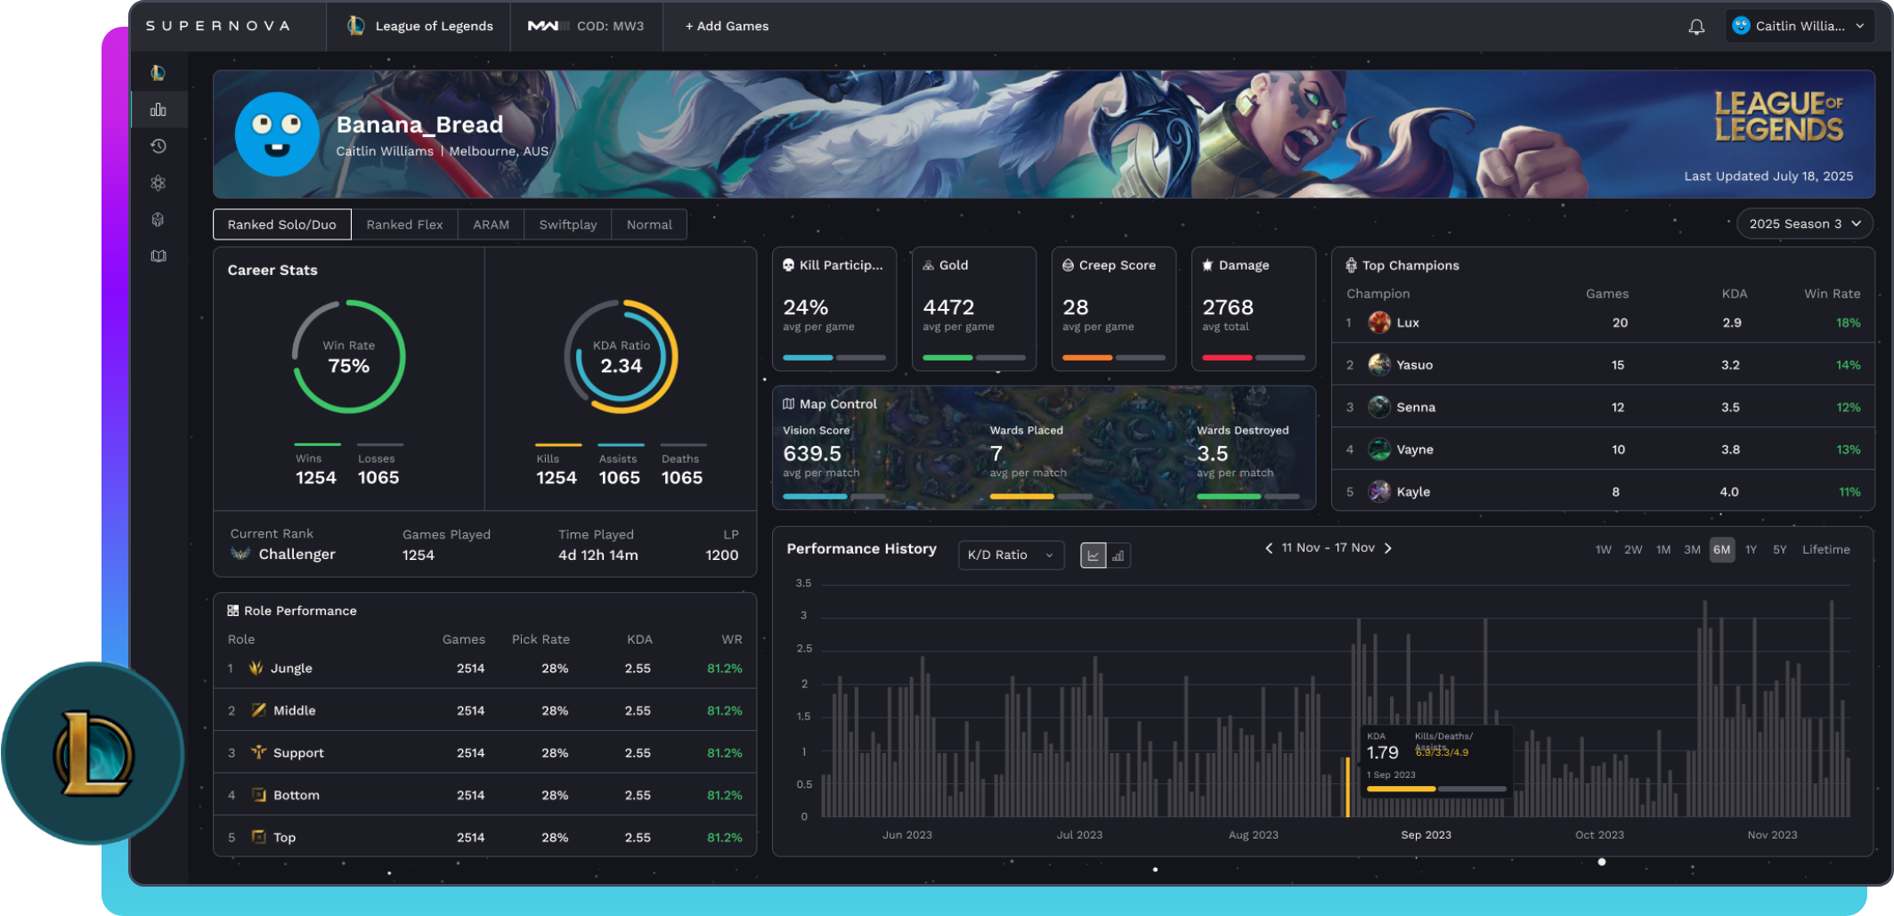Click the + Add Games button
1894x916 pixels.
point(726,26)
